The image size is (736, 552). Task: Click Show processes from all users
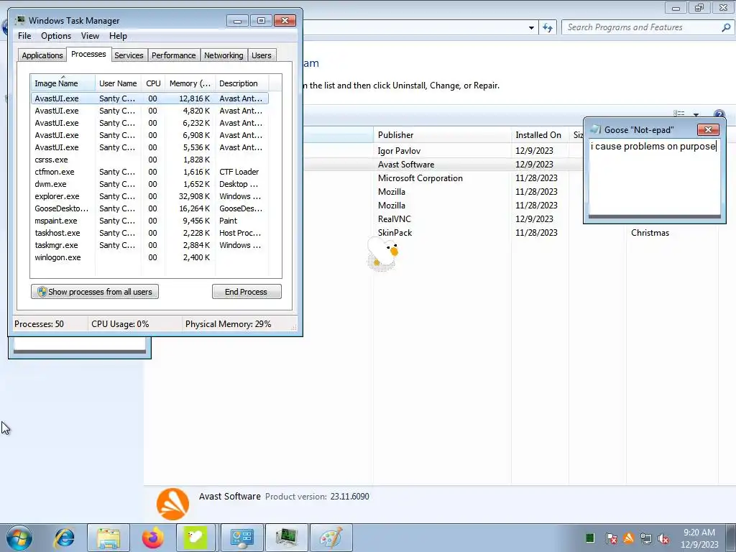pos(95,292)
